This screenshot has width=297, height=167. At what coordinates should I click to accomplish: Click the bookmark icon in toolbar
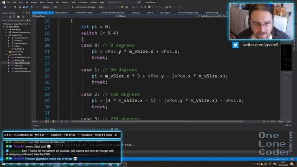(x=149, y=7)
